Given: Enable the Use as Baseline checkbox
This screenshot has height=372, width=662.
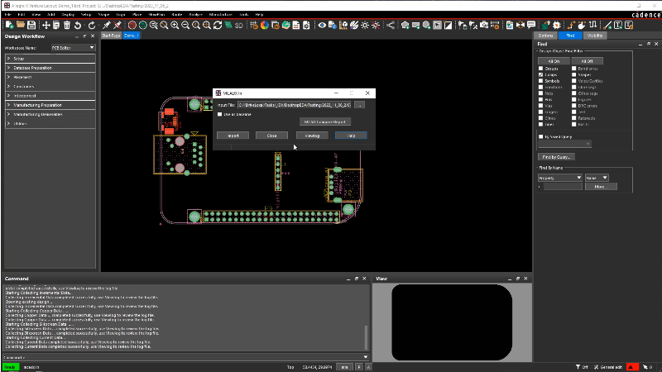Looking at the screenshot, I should (219, 114).
